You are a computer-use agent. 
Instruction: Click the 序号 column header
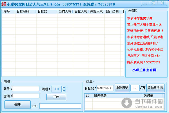pyautogui.click(x=8, y=12)
